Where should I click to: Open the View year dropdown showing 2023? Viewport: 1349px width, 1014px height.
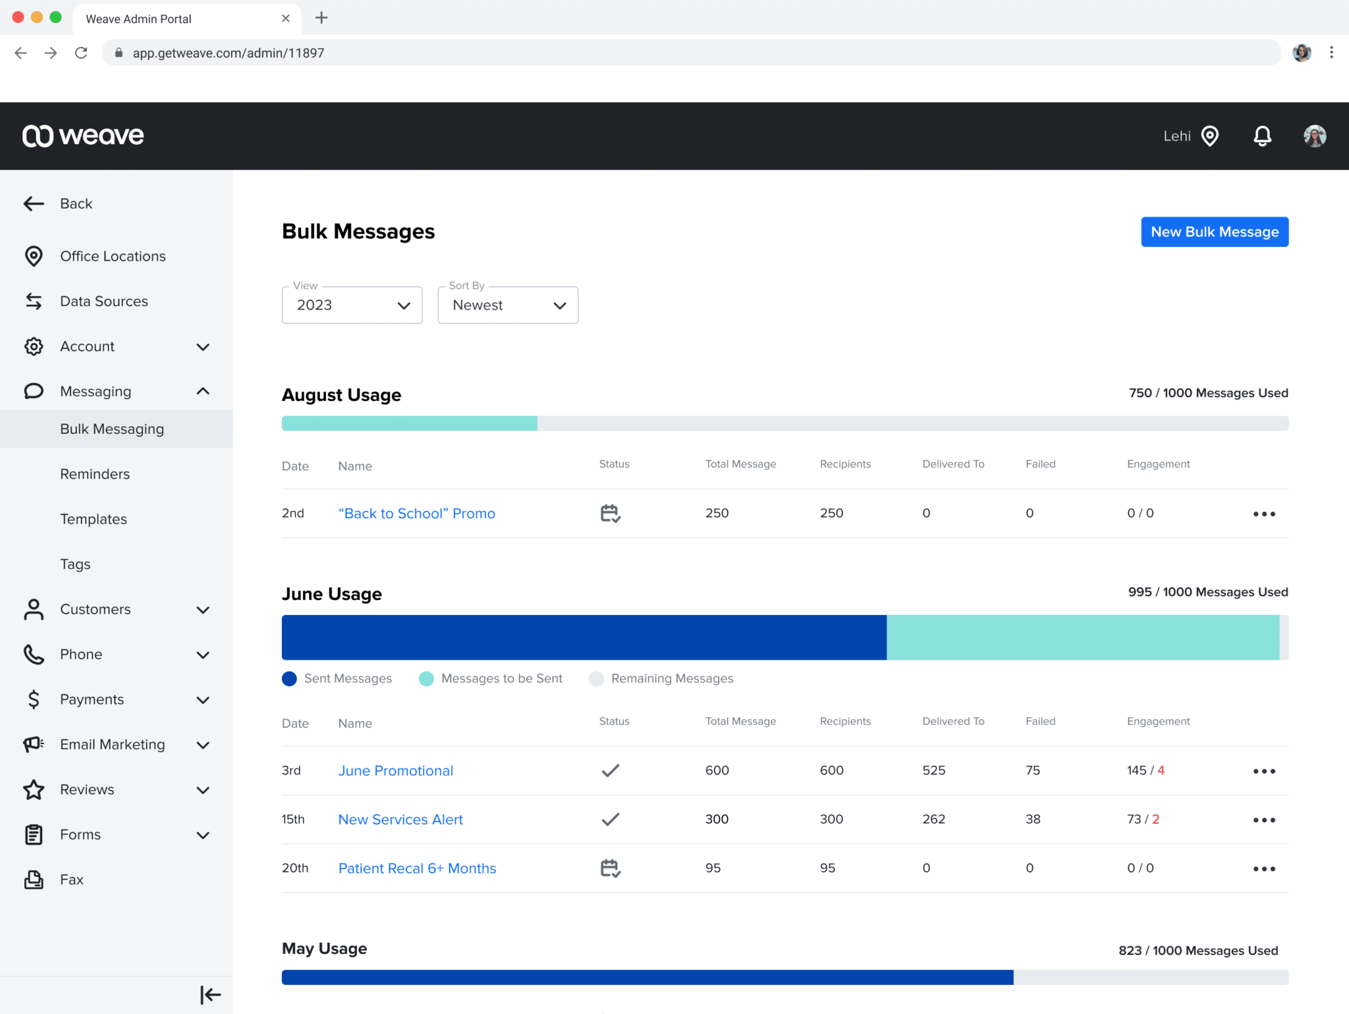pyautogui.click(x=352, y=306)
